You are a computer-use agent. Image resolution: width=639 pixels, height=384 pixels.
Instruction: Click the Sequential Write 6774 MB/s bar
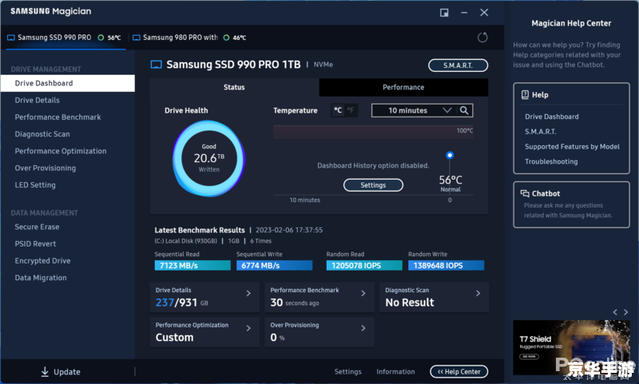click(x=274, y=266)
